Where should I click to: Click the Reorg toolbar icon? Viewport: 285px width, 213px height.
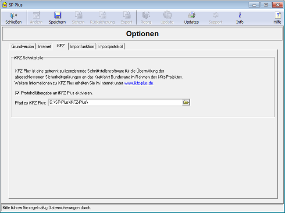click(146, 15)
